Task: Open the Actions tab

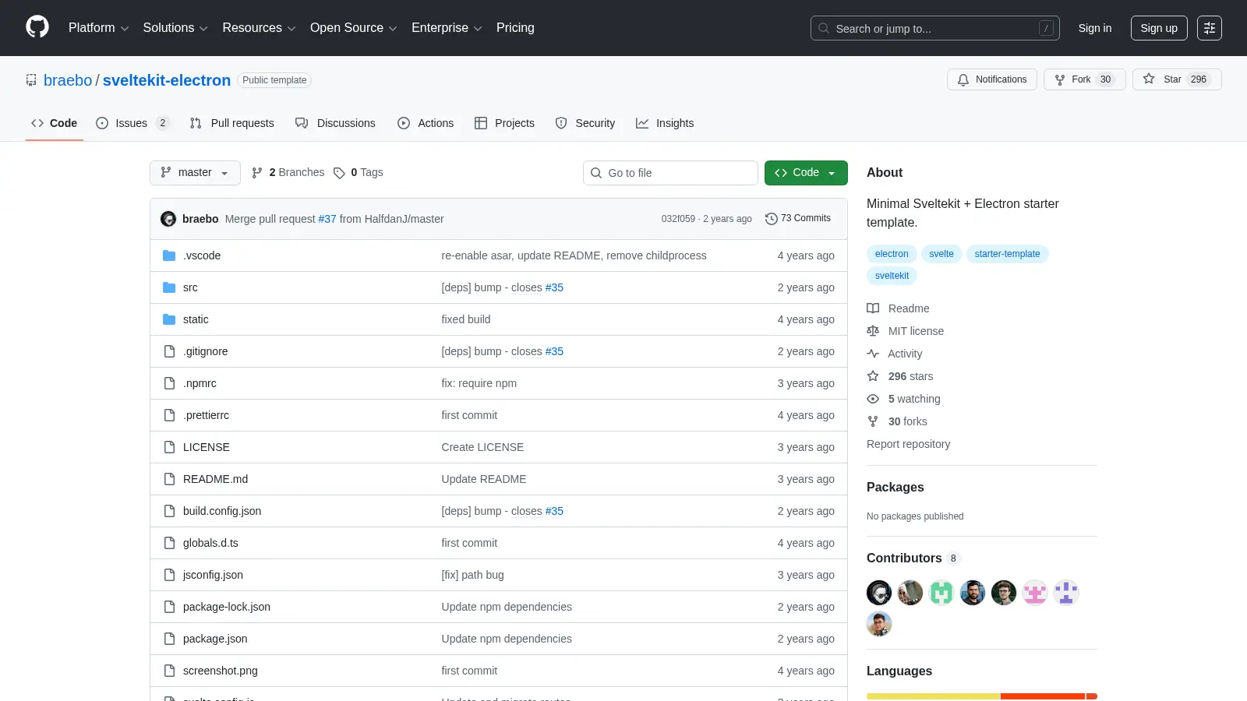Action: pos(426,123)
